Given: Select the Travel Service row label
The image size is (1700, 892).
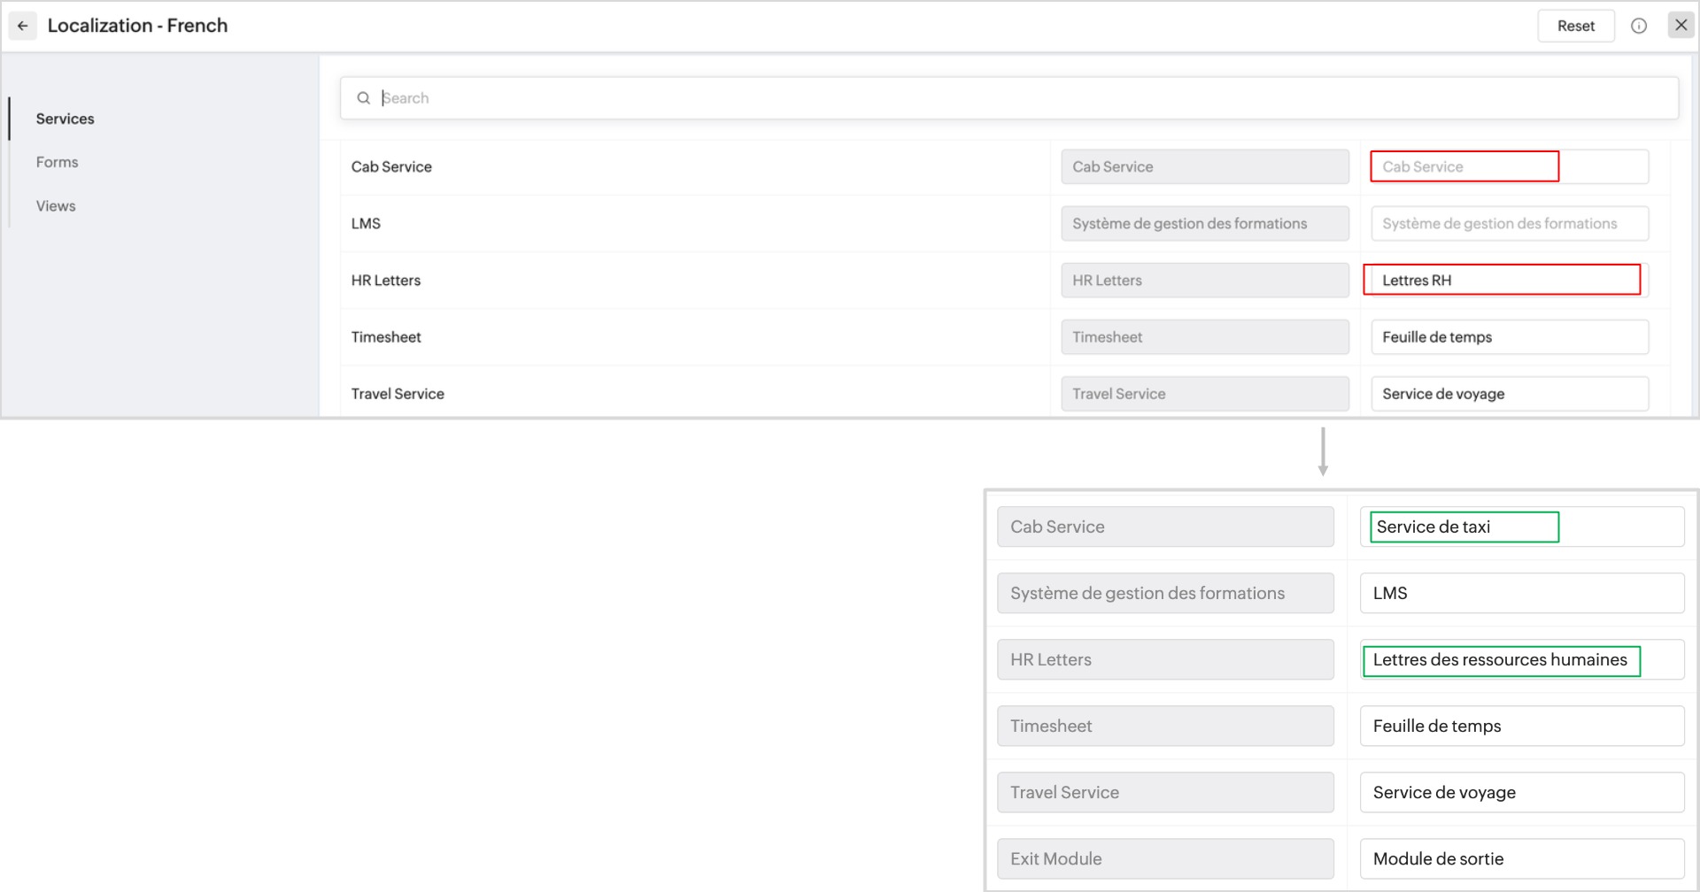Looking at the screenshot, I should [x=398, y=394].
